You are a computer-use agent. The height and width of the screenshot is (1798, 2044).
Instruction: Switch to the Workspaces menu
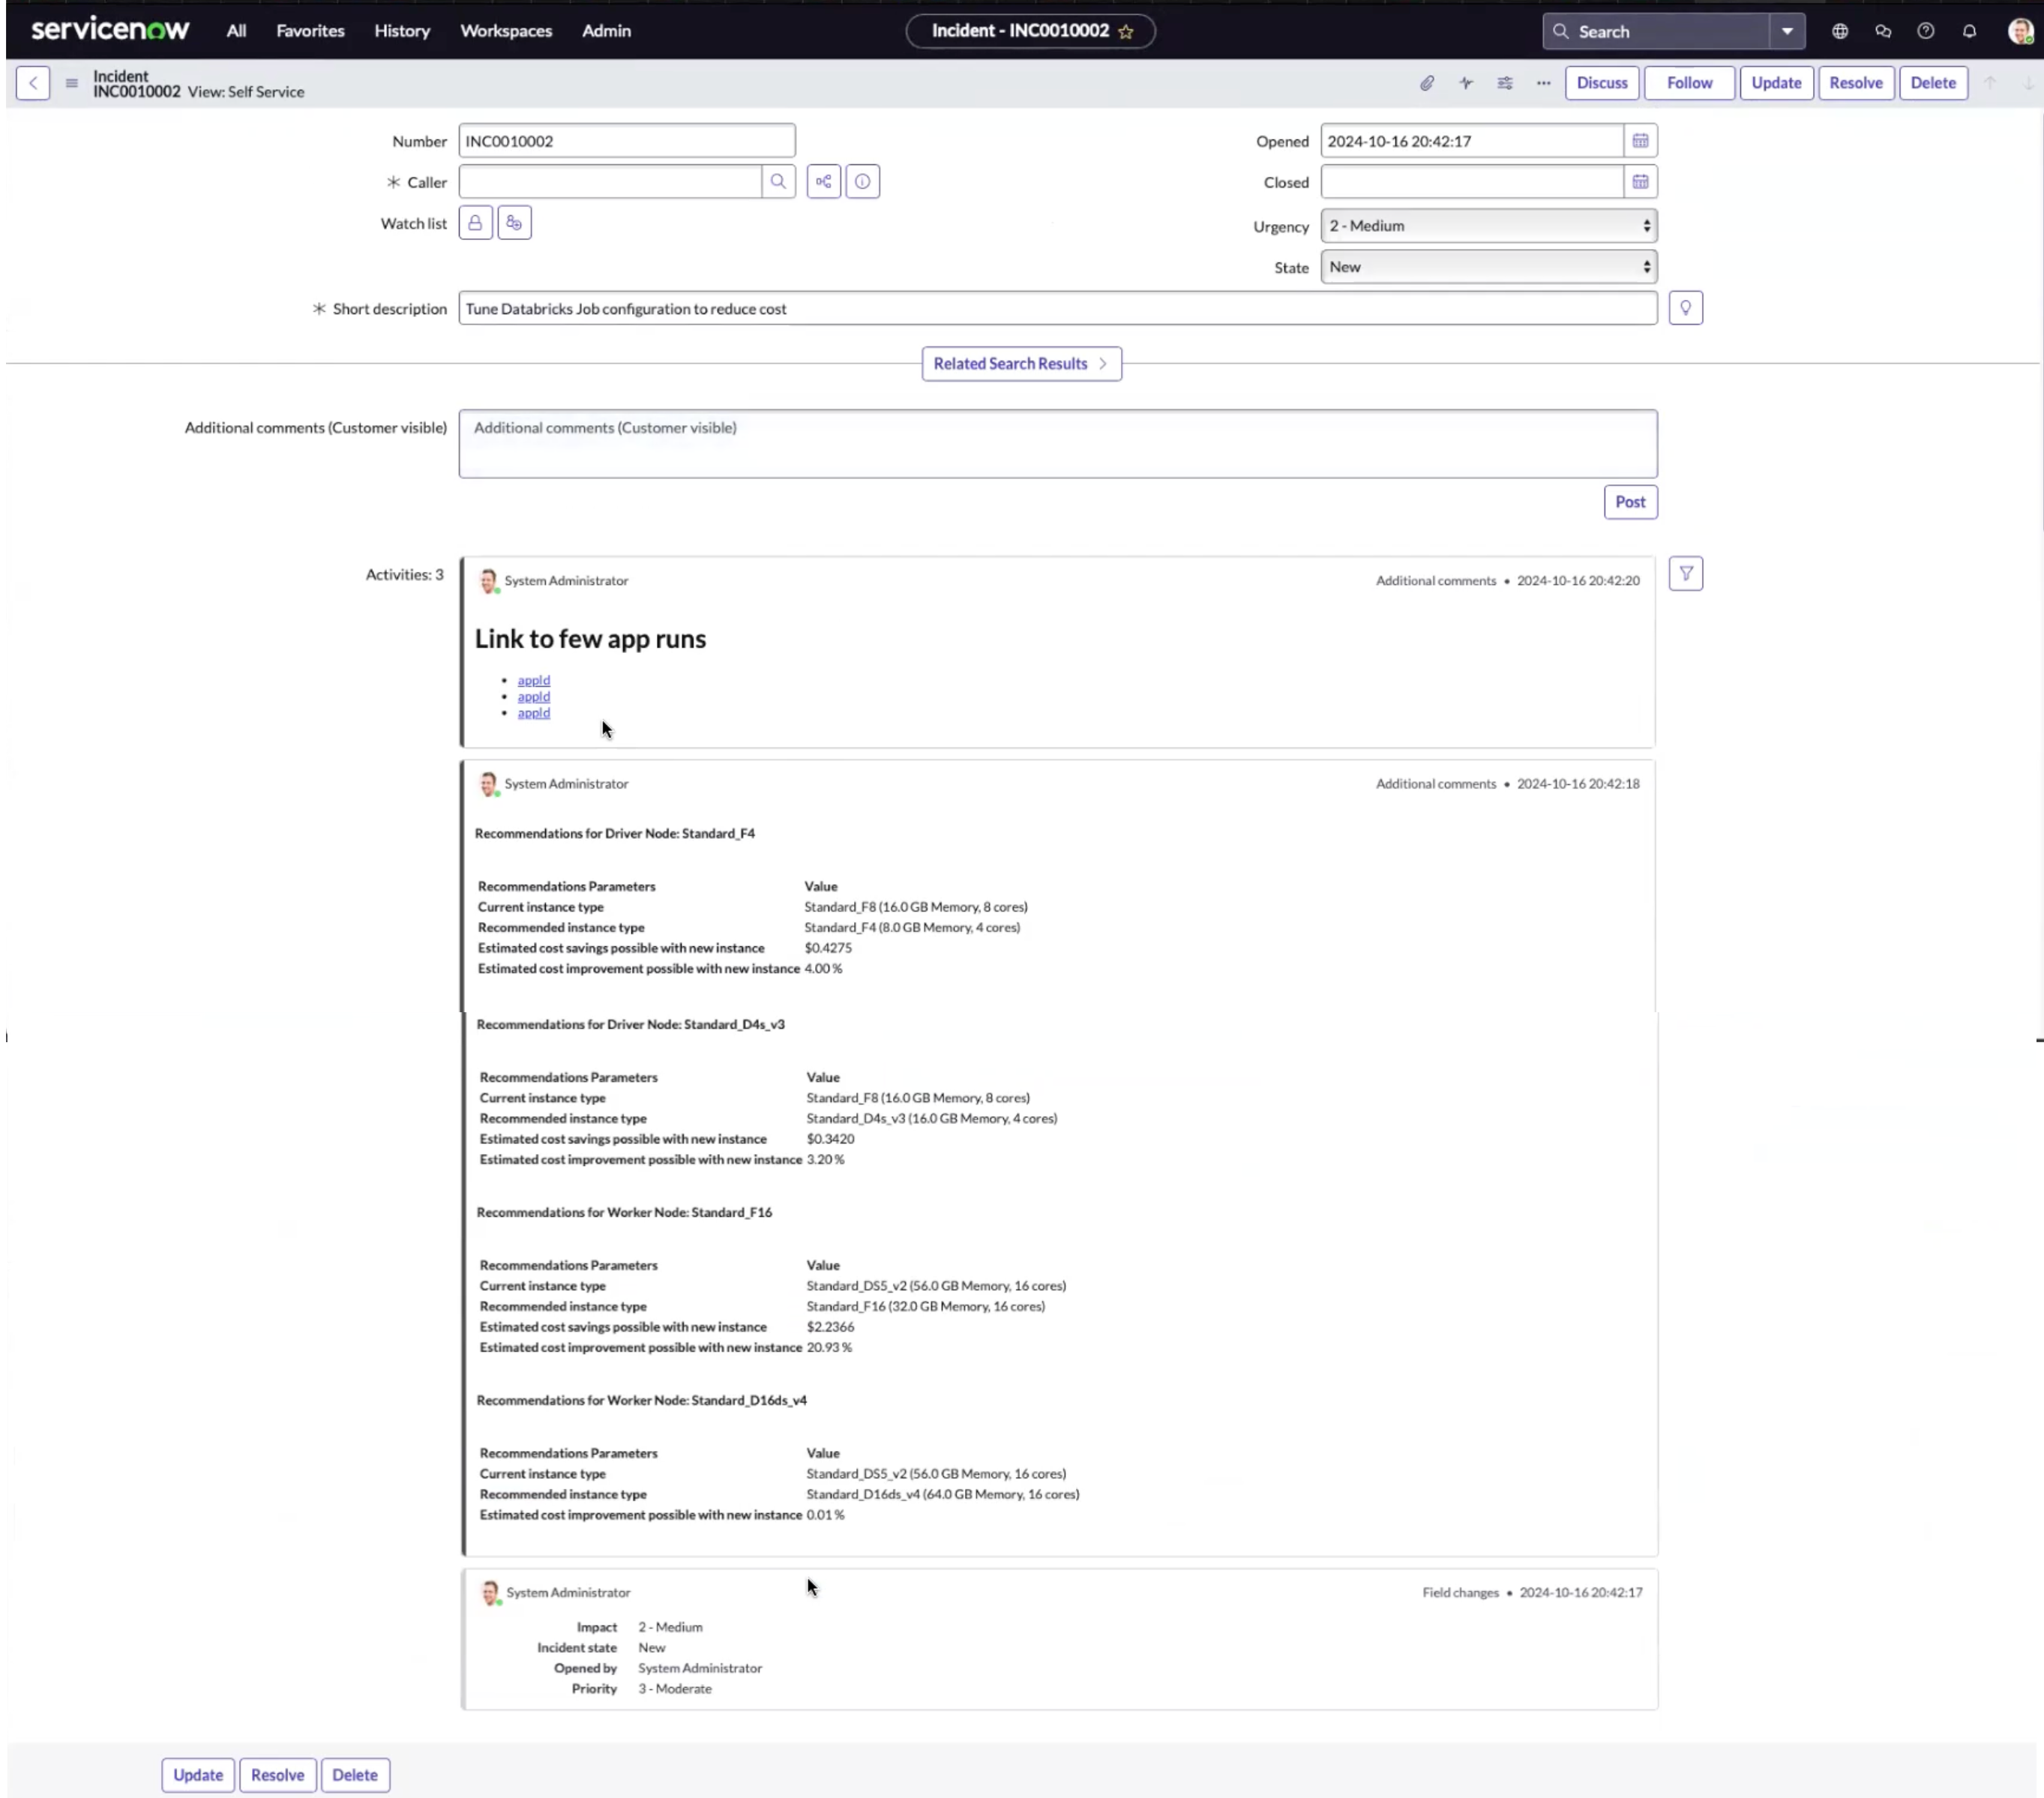point(506,31)
